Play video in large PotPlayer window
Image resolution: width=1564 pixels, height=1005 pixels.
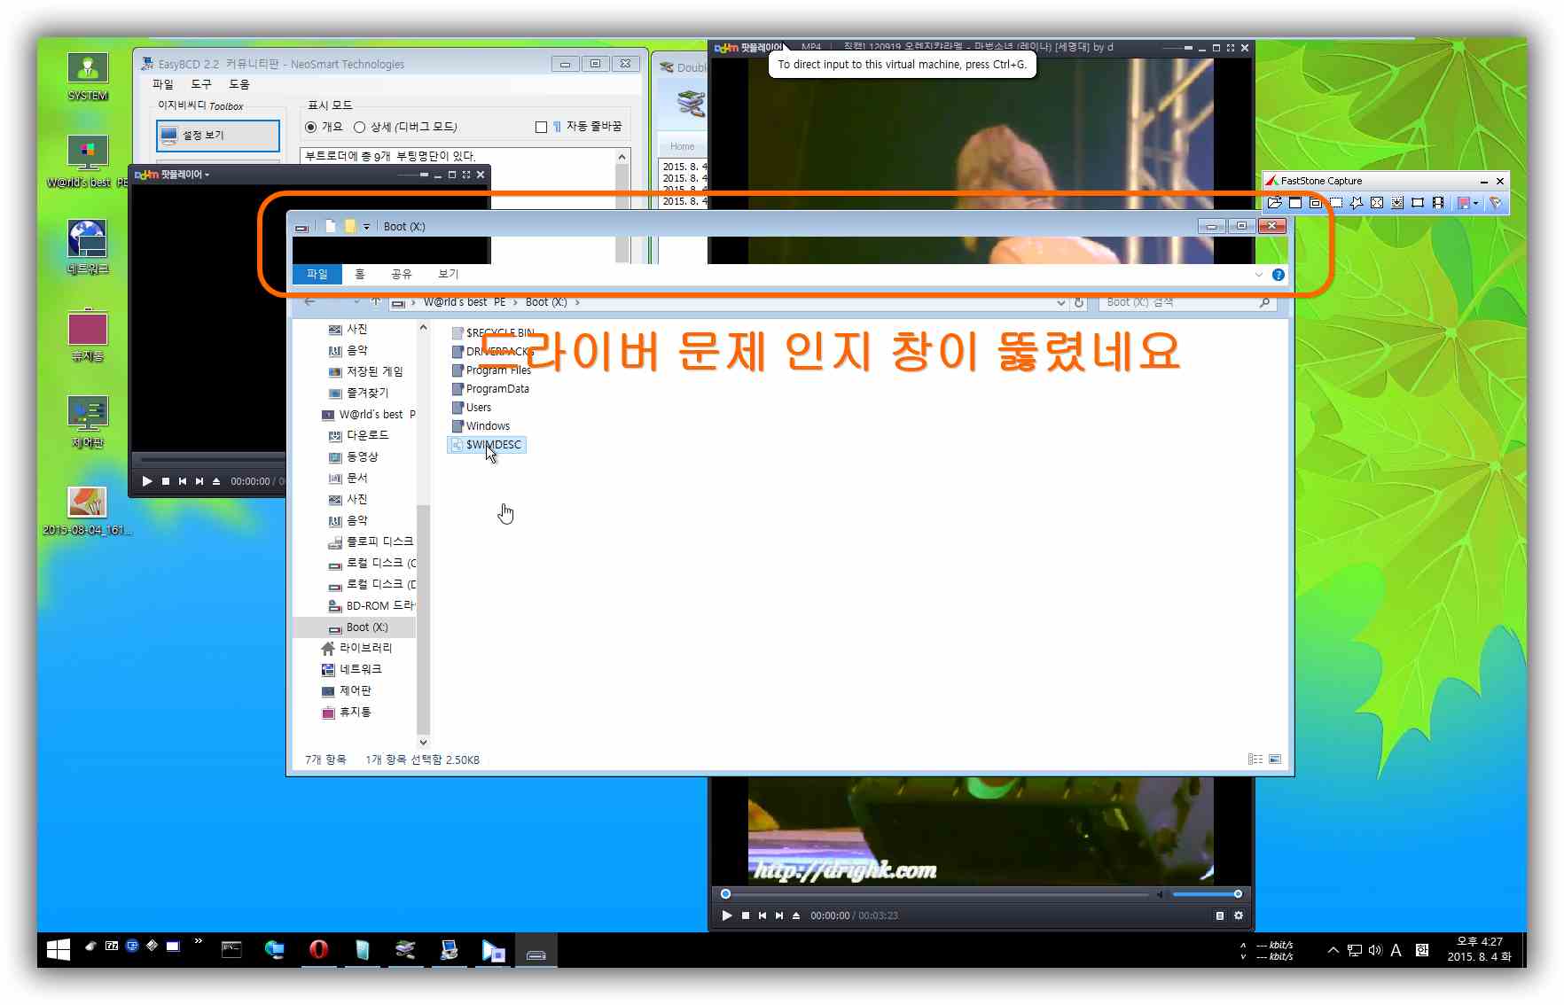[727, 915]
